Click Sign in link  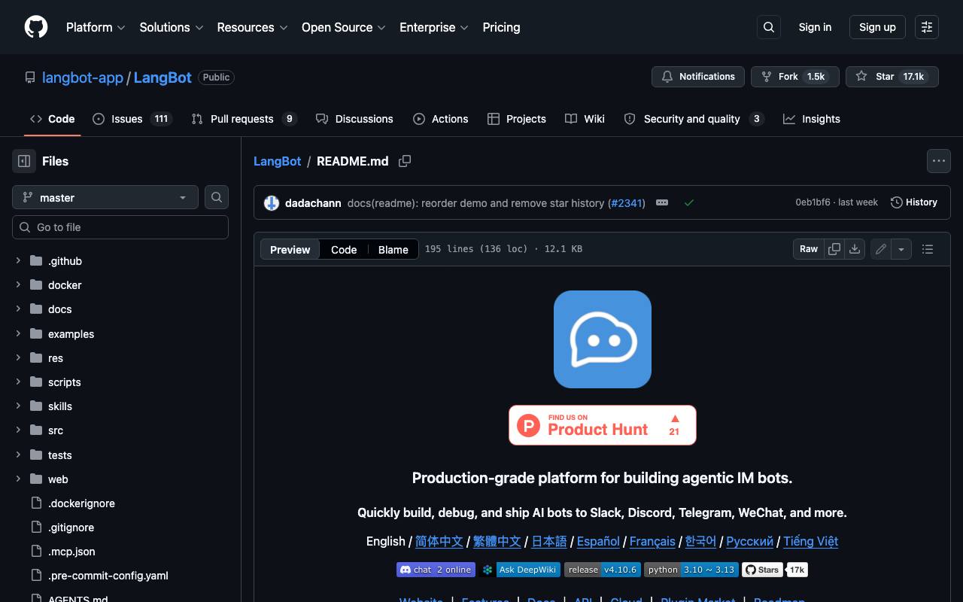coord(815,27)
